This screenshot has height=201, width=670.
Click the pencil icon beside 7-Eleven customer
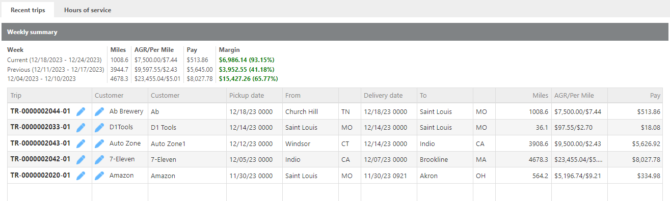[99, 160]
